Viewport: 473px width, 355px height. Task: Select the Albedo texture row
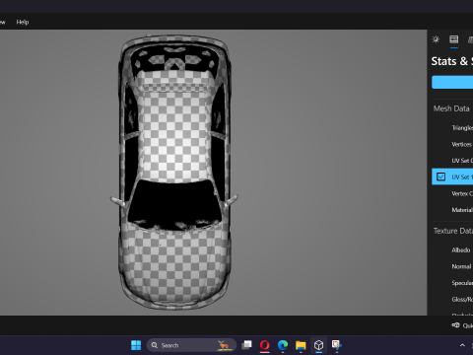click(452, 250)
